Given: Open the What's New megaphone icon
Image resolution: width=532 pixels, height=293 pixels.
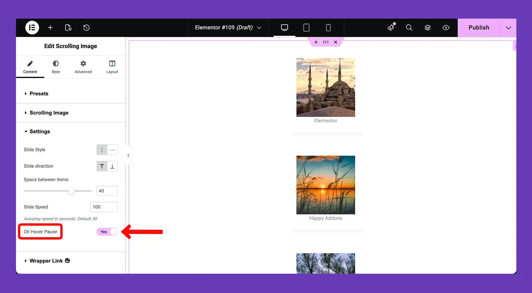Looking at the screenshot, I should 391,28.
